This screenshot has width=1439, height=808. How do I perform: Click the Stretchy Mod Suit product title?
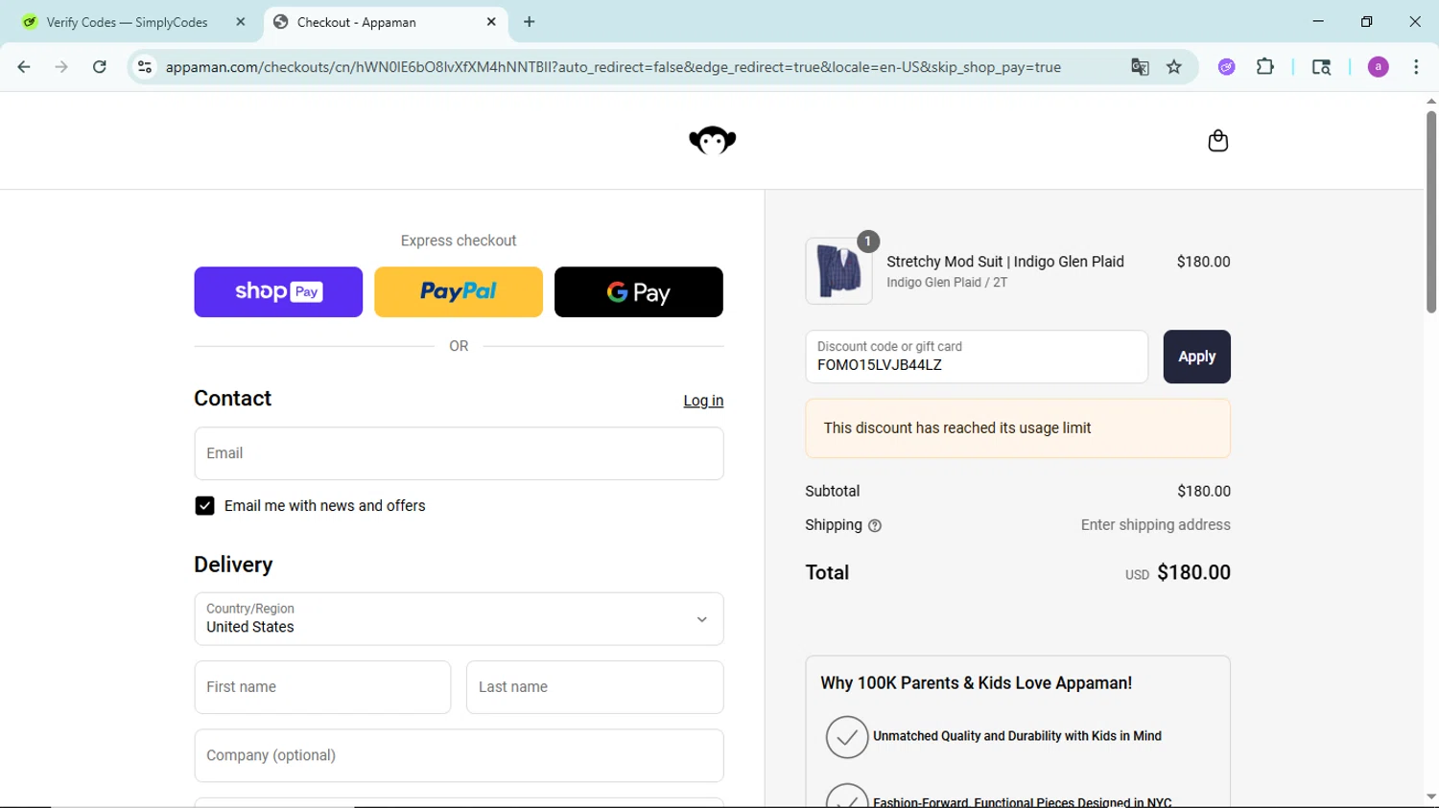tap(1005, 262)
